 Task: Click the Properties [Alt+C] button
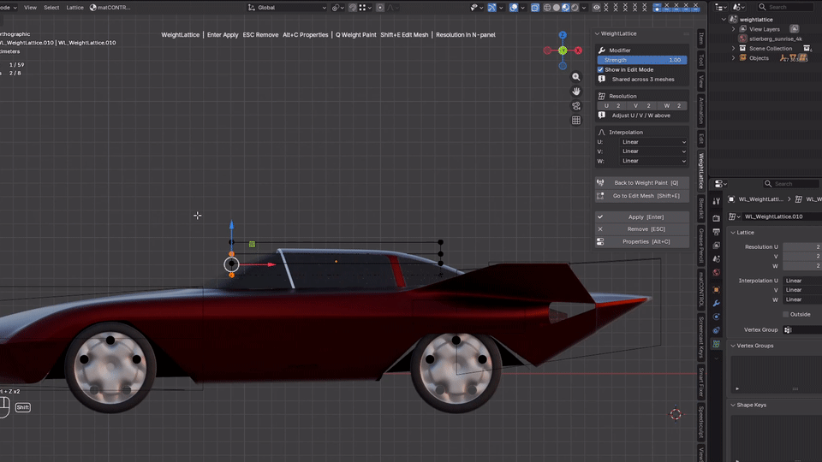[641, 241]
